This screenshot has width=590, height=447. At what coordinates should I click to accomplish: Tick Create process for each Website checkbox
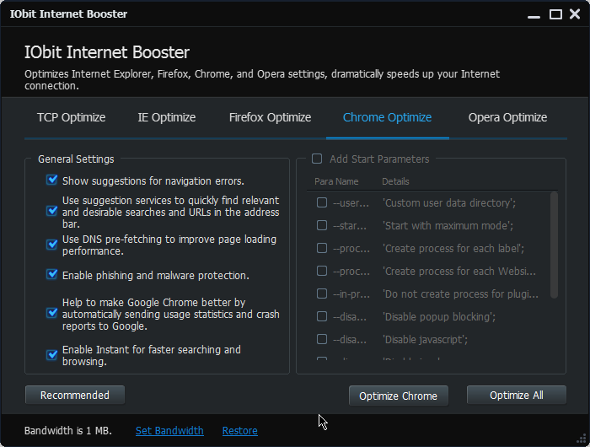tap(322, 271)
